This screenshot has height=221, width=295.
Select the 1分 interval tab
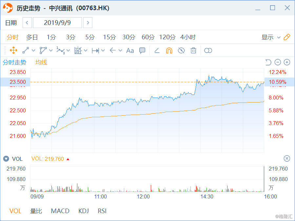(x=51, y=37)
